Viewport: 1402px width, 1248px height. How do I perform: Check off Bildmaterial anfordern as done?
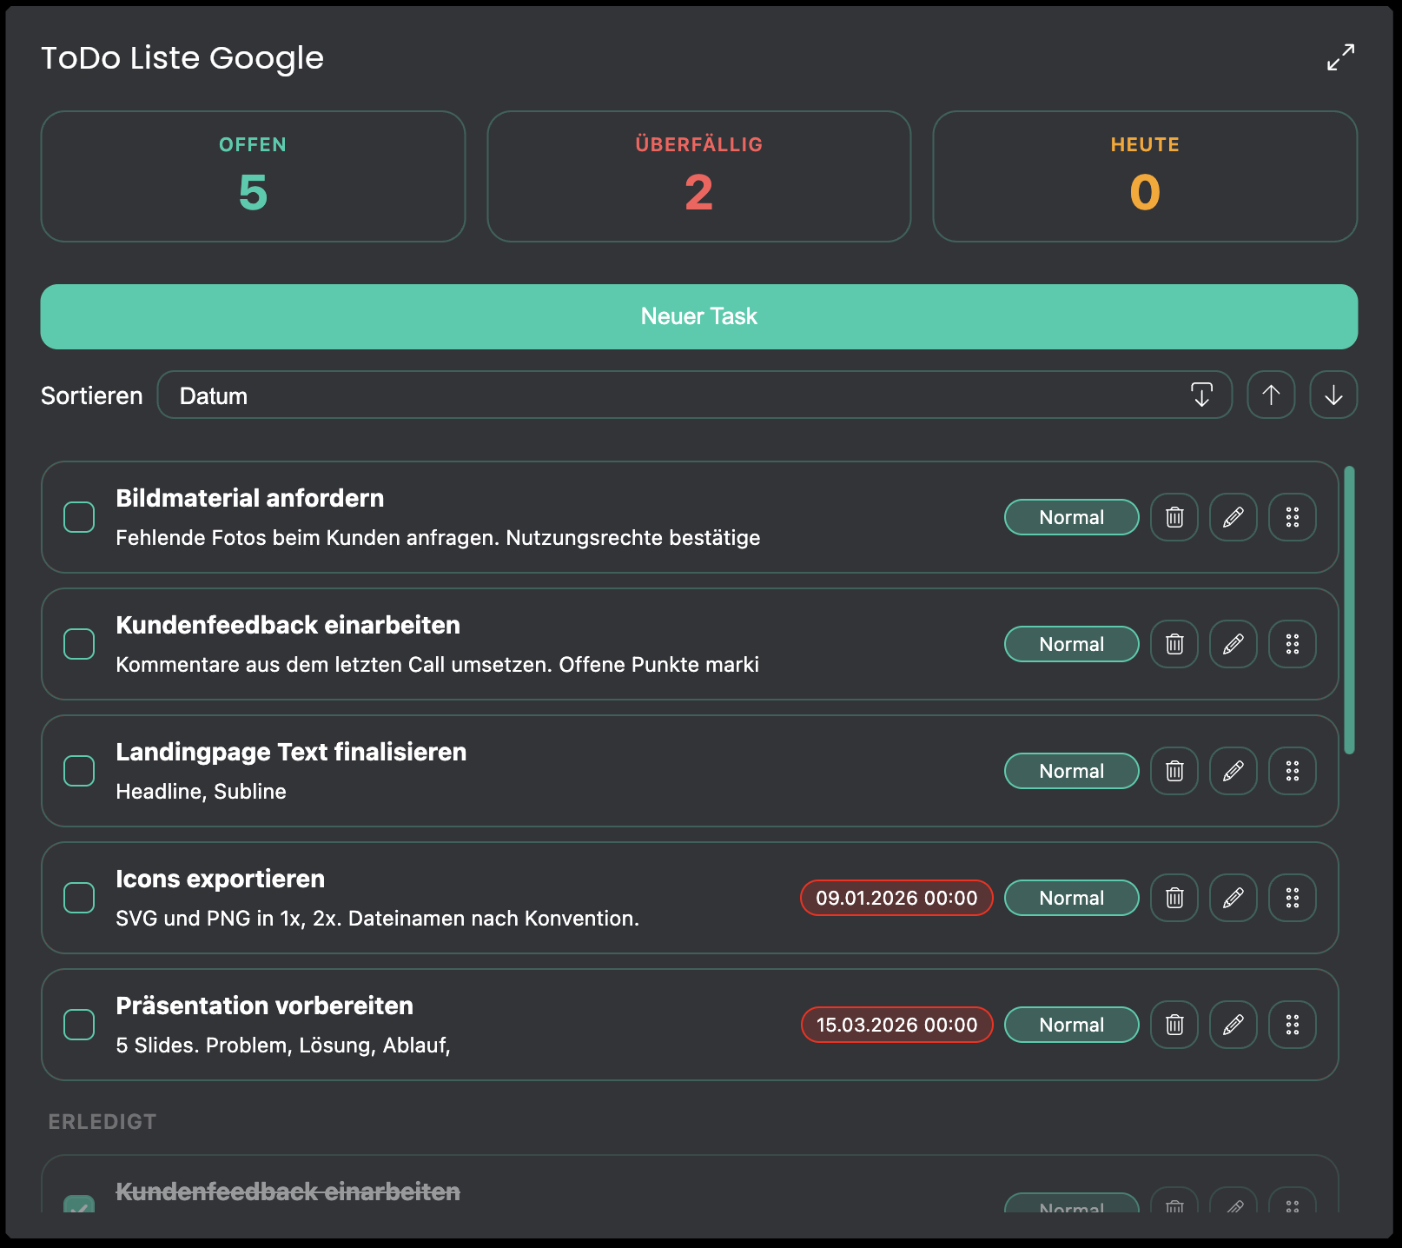79,517
